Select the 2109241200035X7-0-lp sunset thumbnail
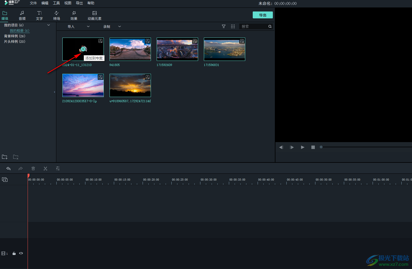Image resolution: width=412 pixels, height=269 pixels. pyautogui.click(x=83, y=85)
